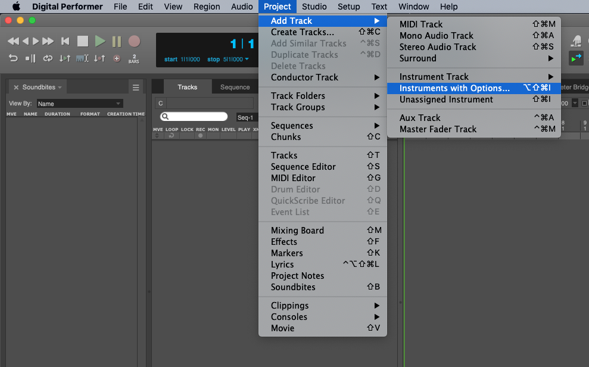Select Master Fader Track
The image size is (589, 367).
click(474, 129)
